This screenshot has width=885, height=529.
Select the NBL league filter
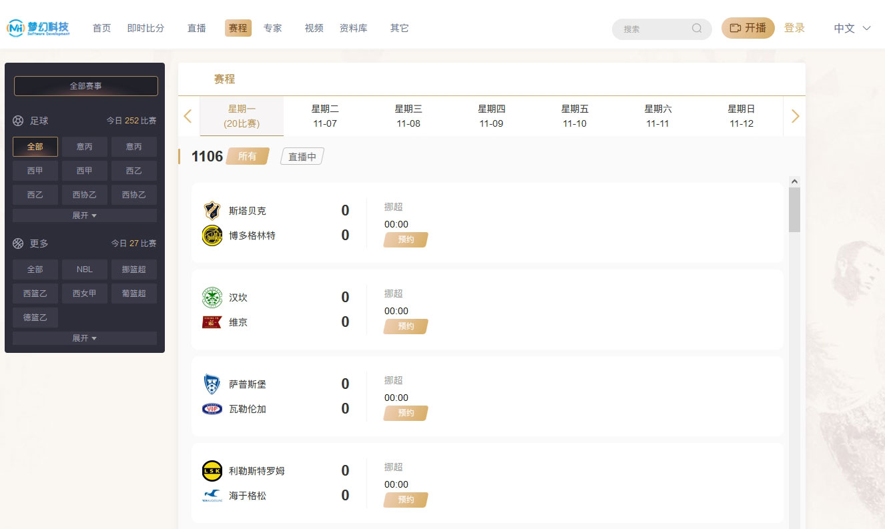[x=85, y=270]
